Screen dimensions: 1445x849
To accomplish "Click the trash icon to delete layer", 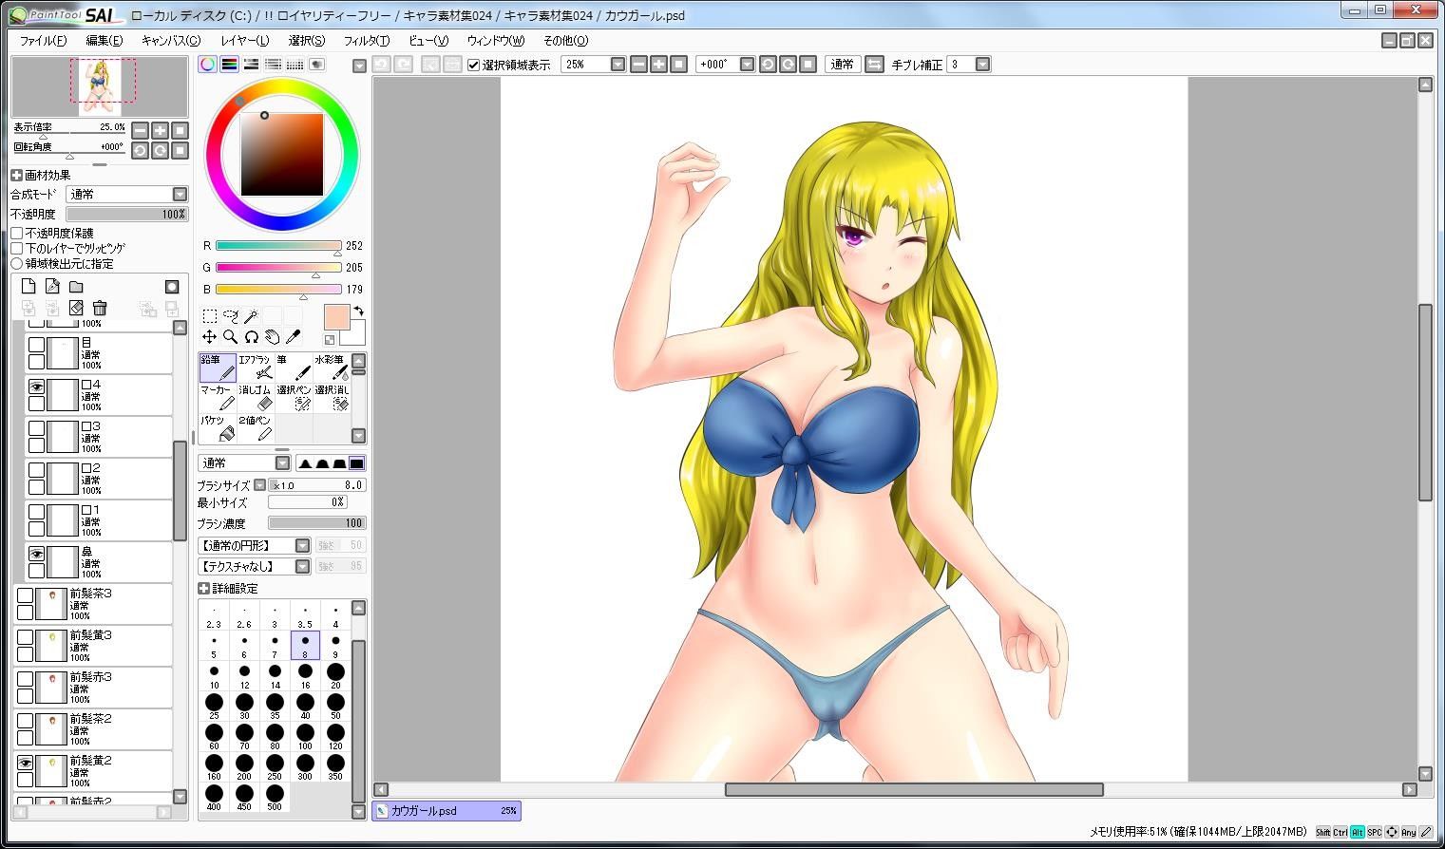I will [x=100, y=308].
